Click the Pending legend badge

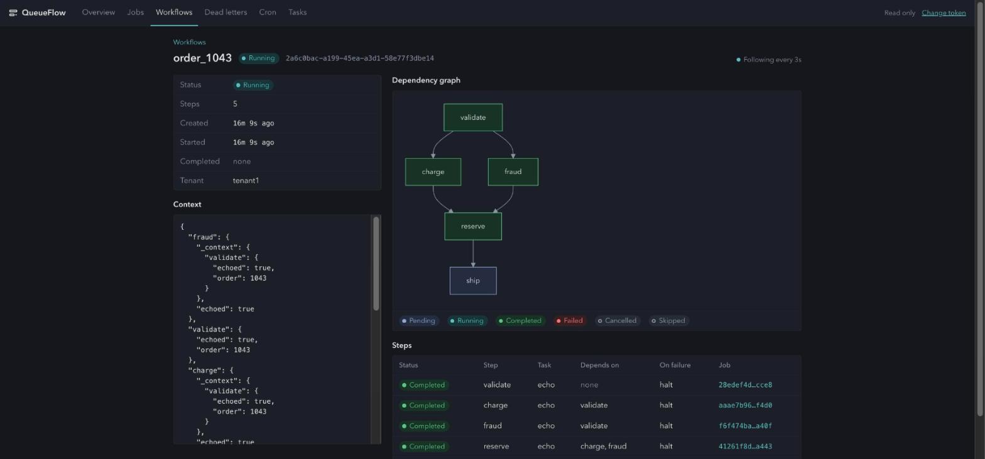pyautogui.click(x=418, y=321)
